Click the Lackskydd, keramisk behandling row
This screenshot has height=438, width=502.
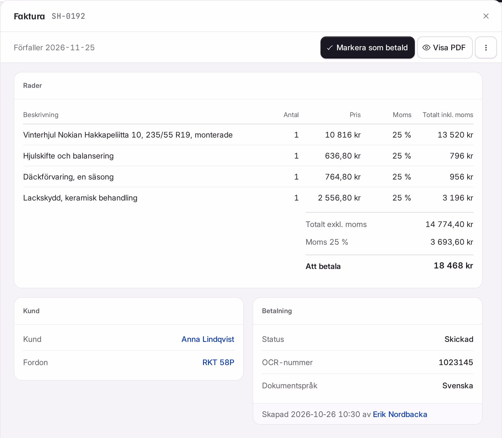[248, 198]
